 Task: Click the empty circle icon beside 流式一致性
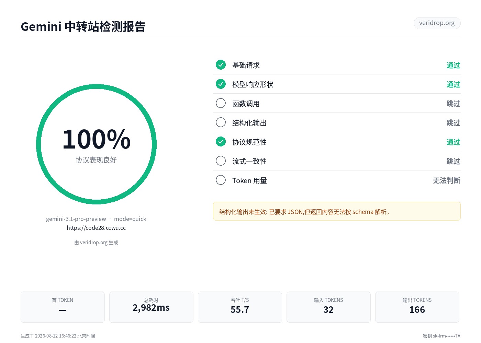(x=221, y=161)
